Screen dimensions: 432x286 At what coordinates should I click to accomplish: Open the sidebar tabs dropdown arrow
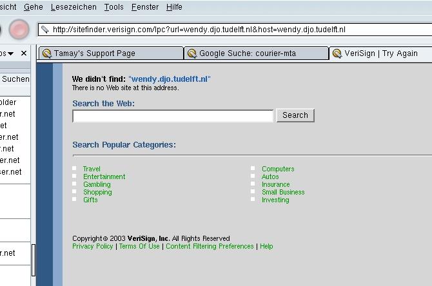pyautogui.click(x=10, y=53)
